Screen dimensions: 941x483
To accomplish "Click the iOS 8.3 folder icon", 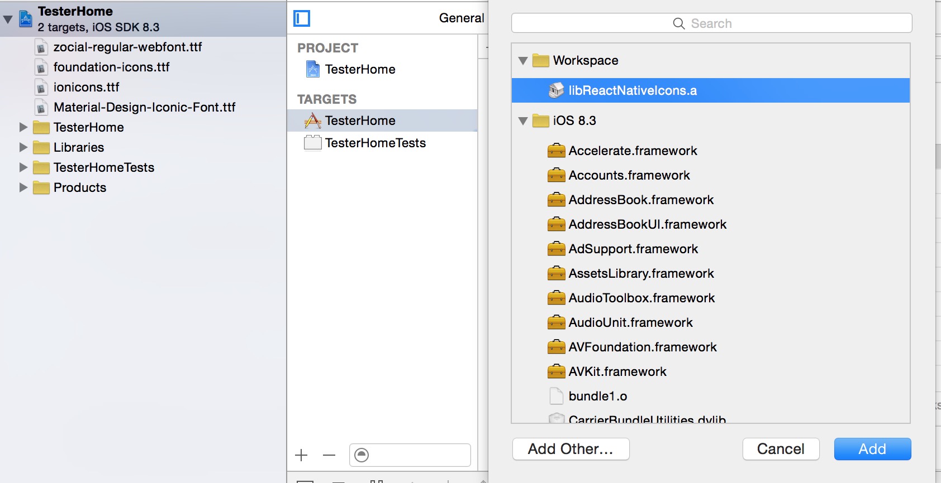I will coord(541,120).
